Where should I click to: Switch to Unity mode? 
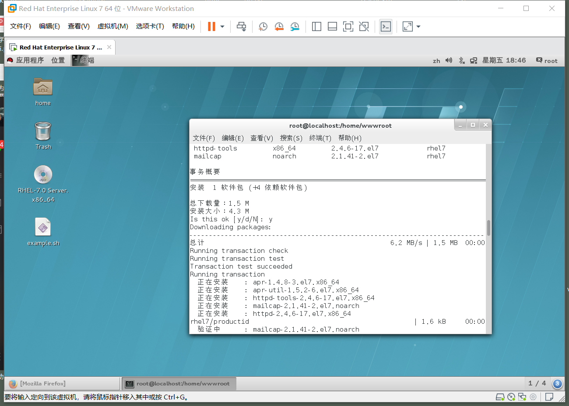[364, 27]
